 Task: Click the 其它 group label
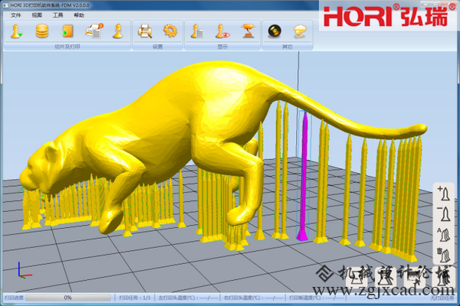pyautogui.click(x=287, y=47)
